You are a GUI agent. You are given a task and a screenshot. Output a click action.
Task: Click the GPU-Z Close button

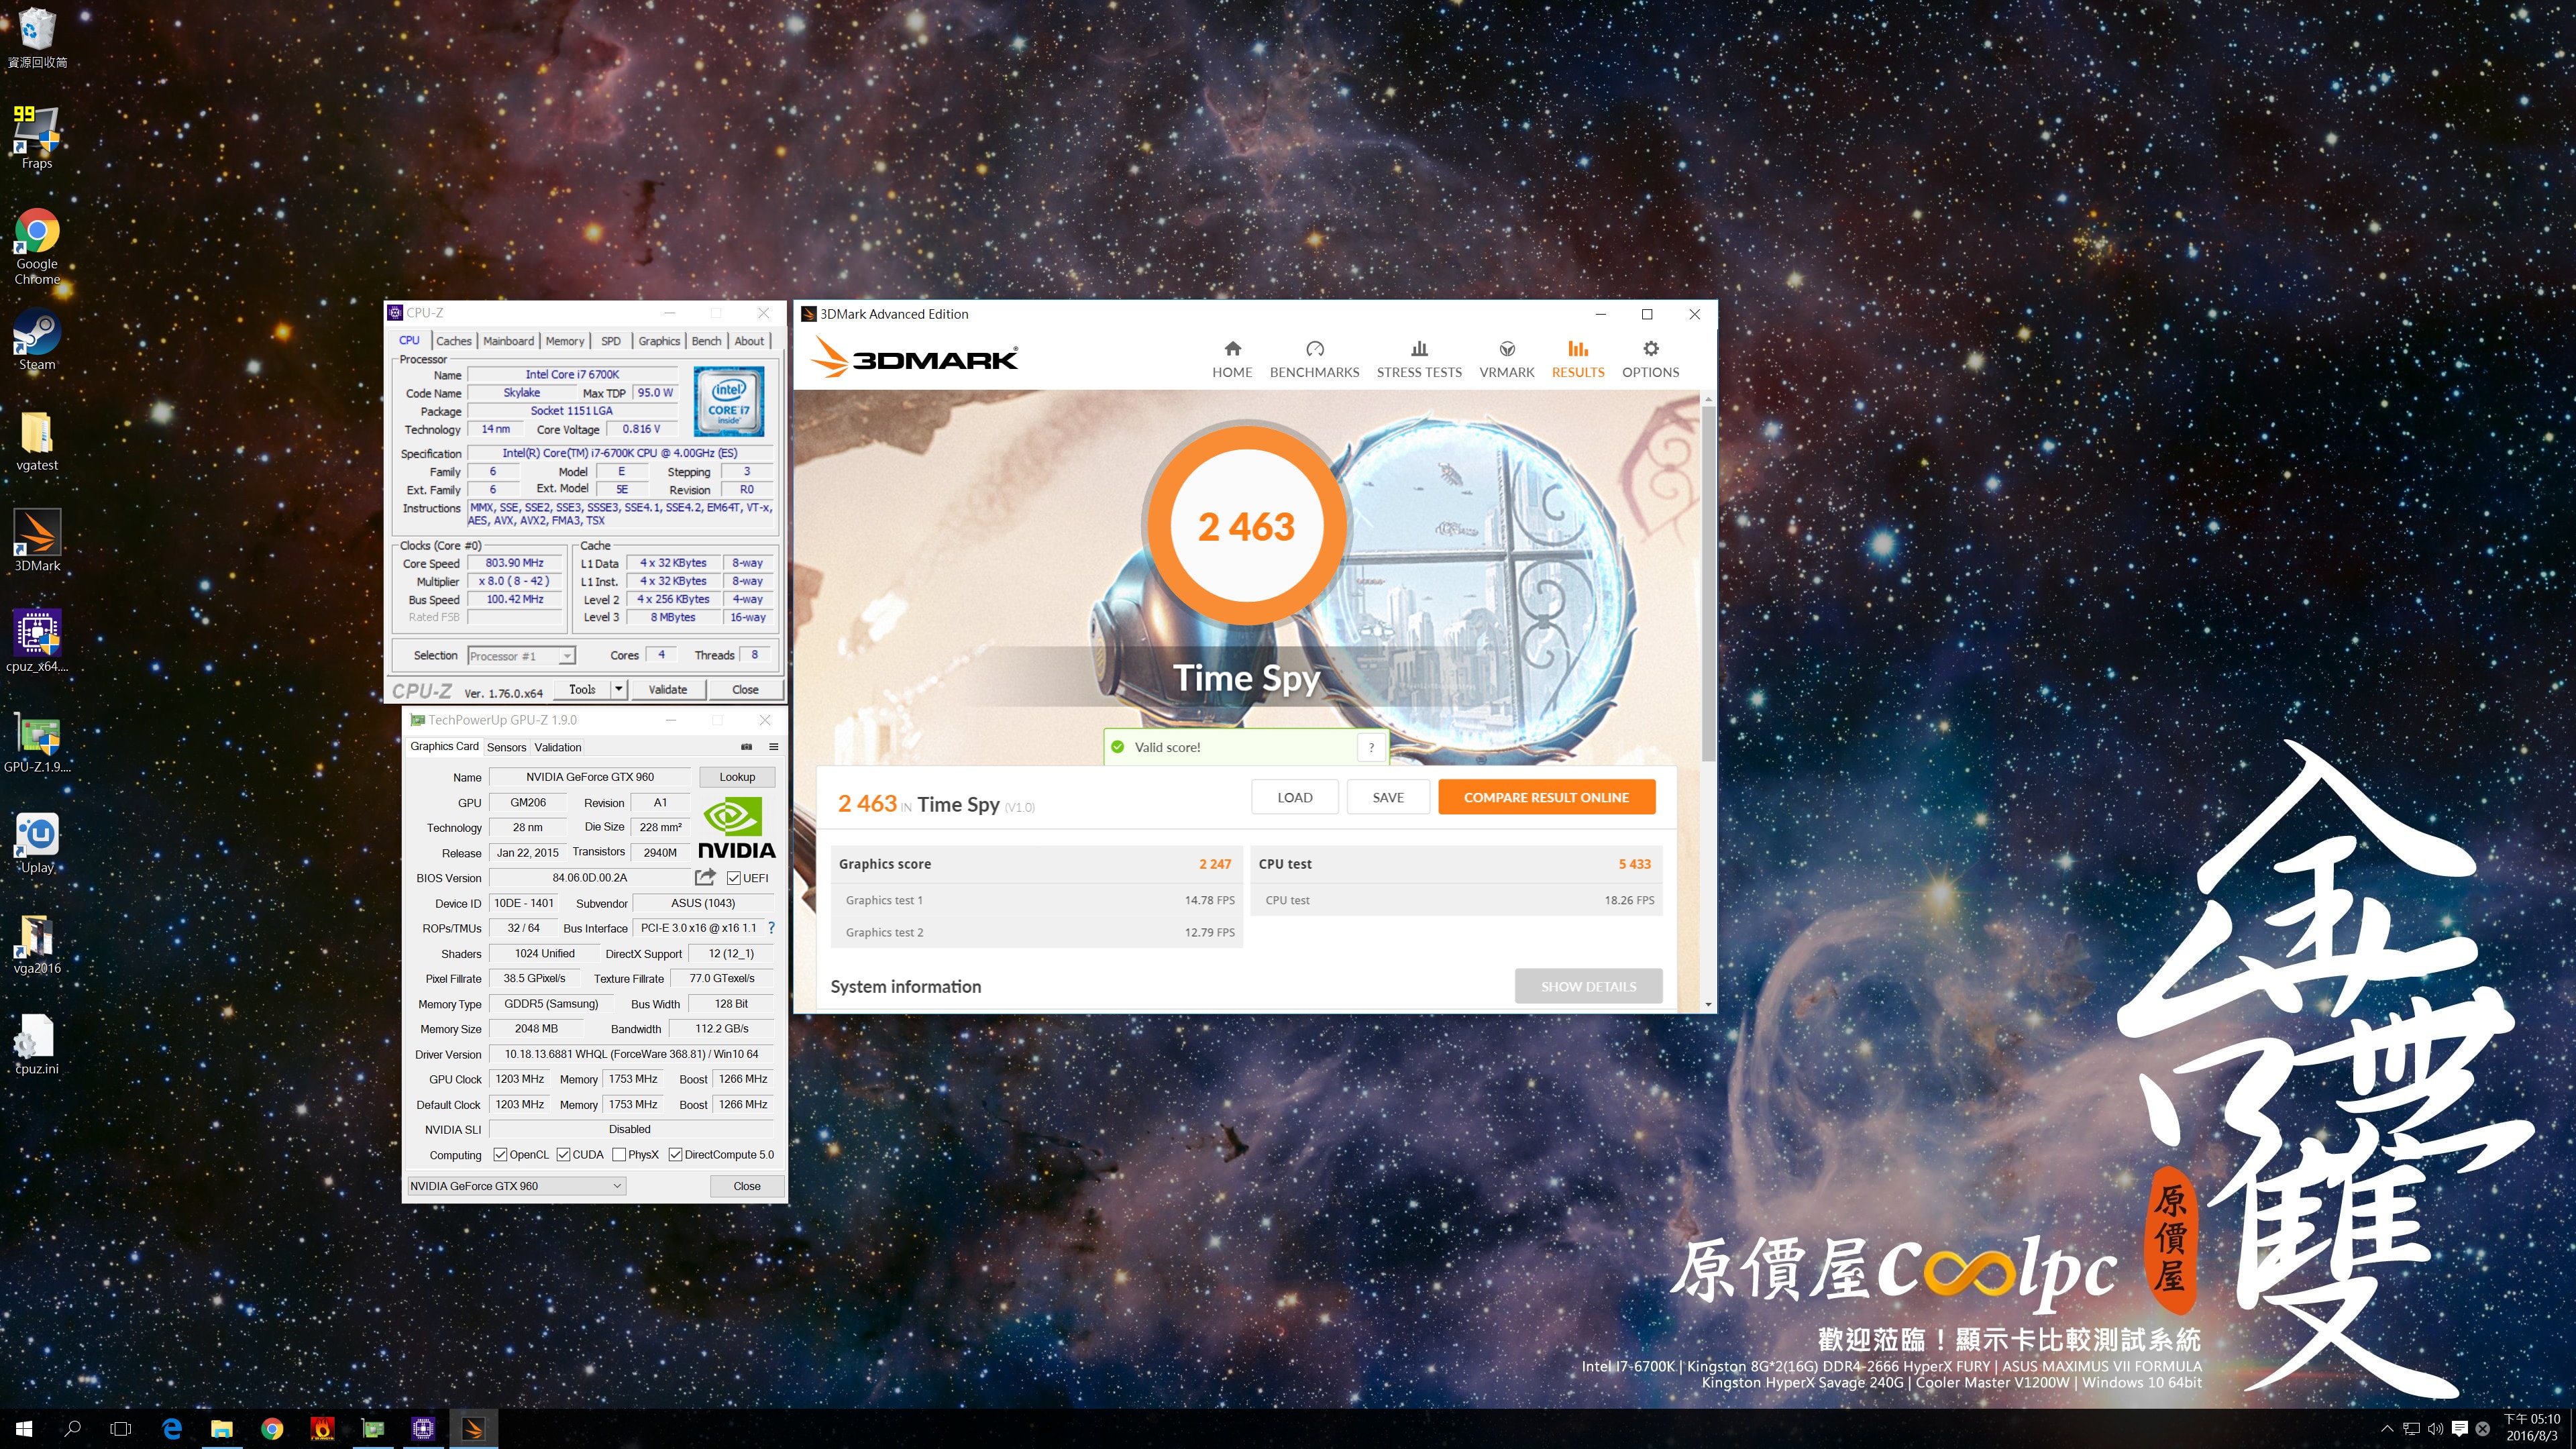pyautogui.click(x=746, y=1186)
